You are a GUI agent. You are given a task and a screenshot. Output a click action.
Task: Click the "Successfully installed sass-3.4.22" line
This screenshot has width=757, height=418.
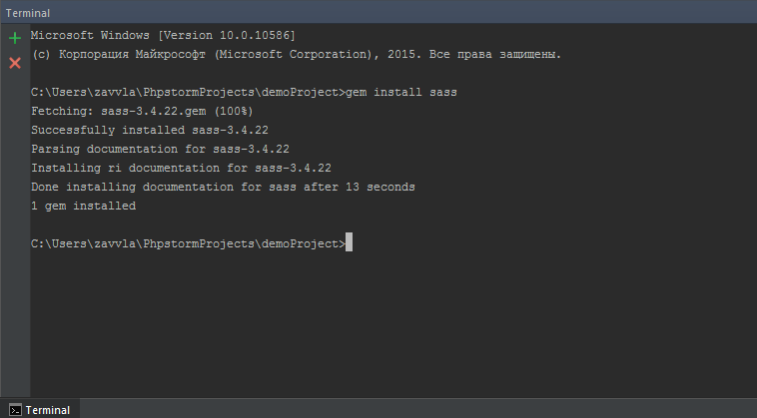coord(150,130)
